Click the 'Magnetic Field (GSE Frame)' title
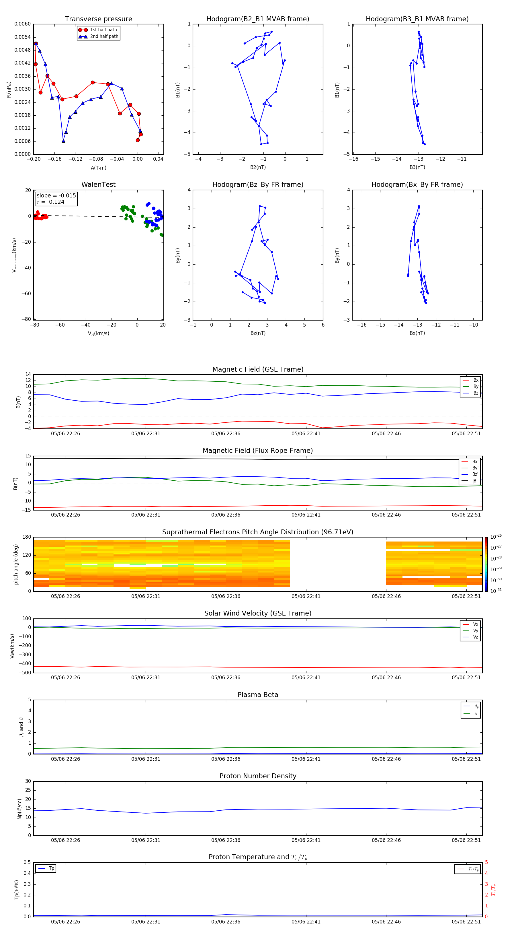 [258, 369]
